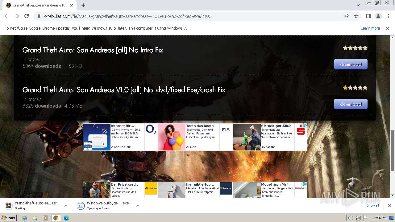
Task: Click the '5067 downloads | 1.53 KB' text
Action: (52, 66)
